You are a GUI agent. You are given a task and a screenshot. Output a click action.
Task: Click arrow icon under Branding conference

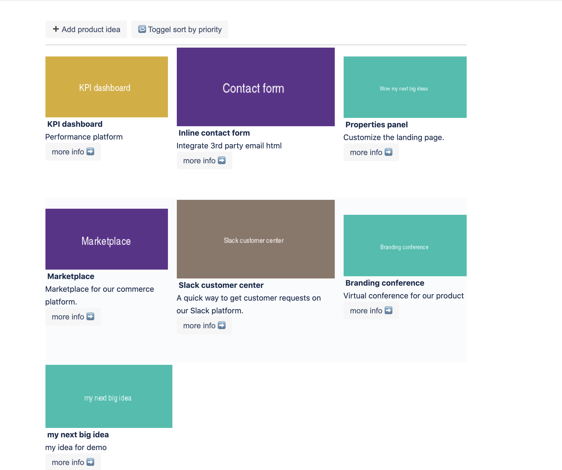389,310
